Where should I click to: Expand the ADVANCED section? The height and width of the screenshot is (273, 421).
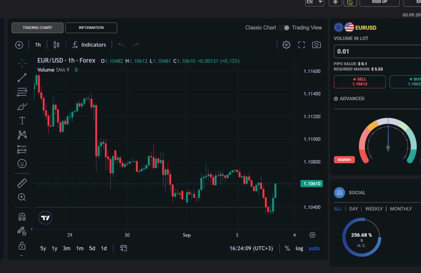[349, 98]
